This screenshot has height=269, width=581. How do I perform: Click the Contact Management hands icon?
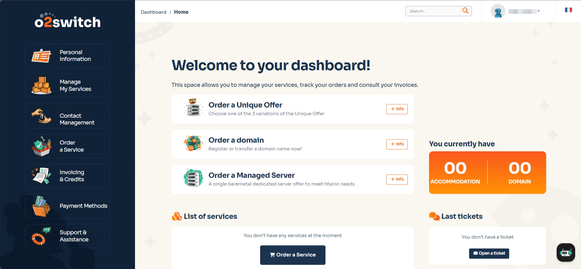tap(41, 116)
